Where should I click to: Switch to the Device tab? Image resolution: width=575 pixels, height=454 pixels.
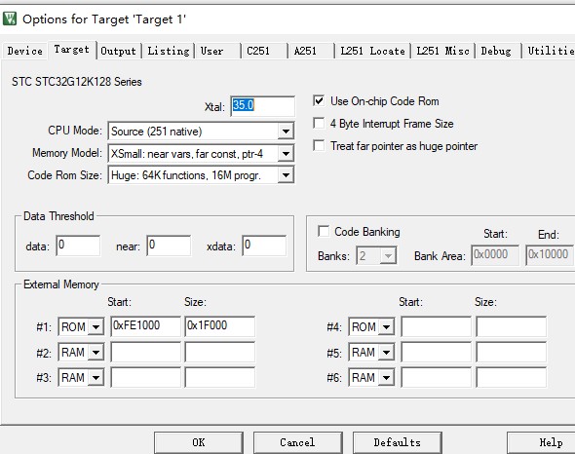(24, 51)
